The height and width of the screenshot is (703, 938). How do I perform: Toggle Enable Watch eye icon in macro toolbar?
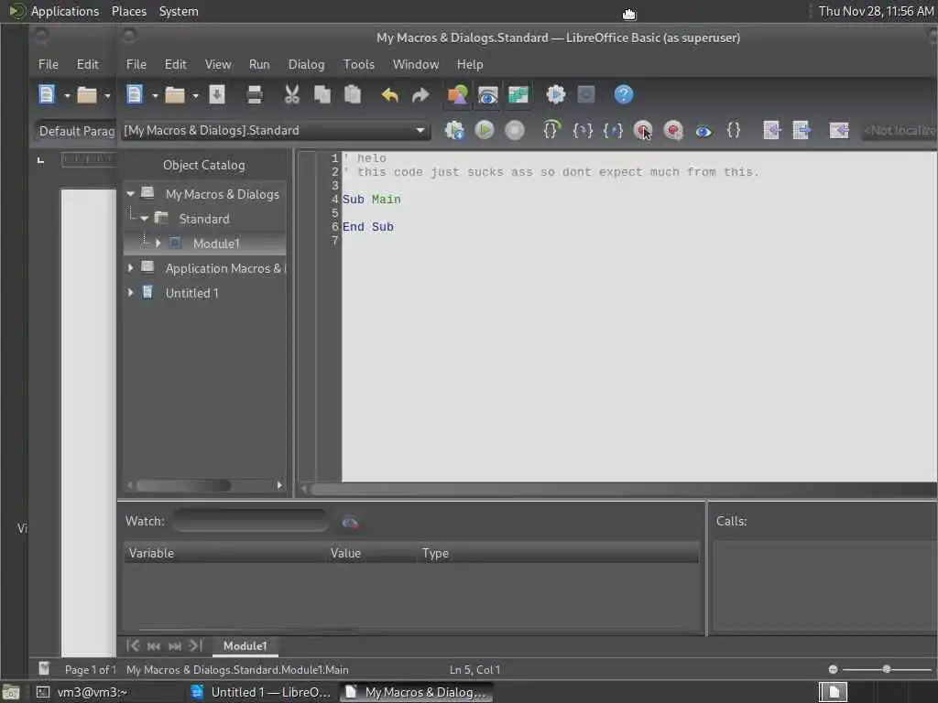tap(703, 130)
